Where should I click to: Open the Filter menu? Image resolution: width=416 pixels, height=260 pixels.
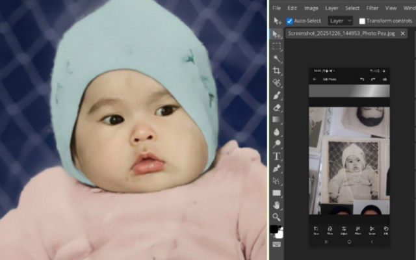(372, 8)
